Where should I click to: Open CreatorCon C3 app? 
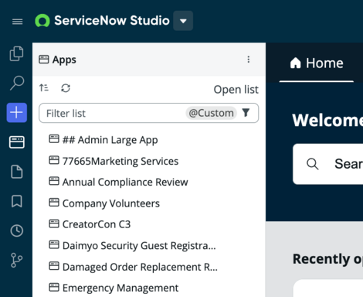point(90,224)
